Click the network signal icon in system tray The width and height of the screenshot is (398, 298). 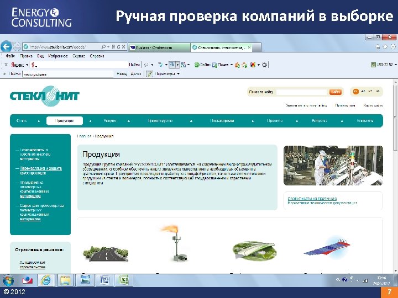point(365,280)
